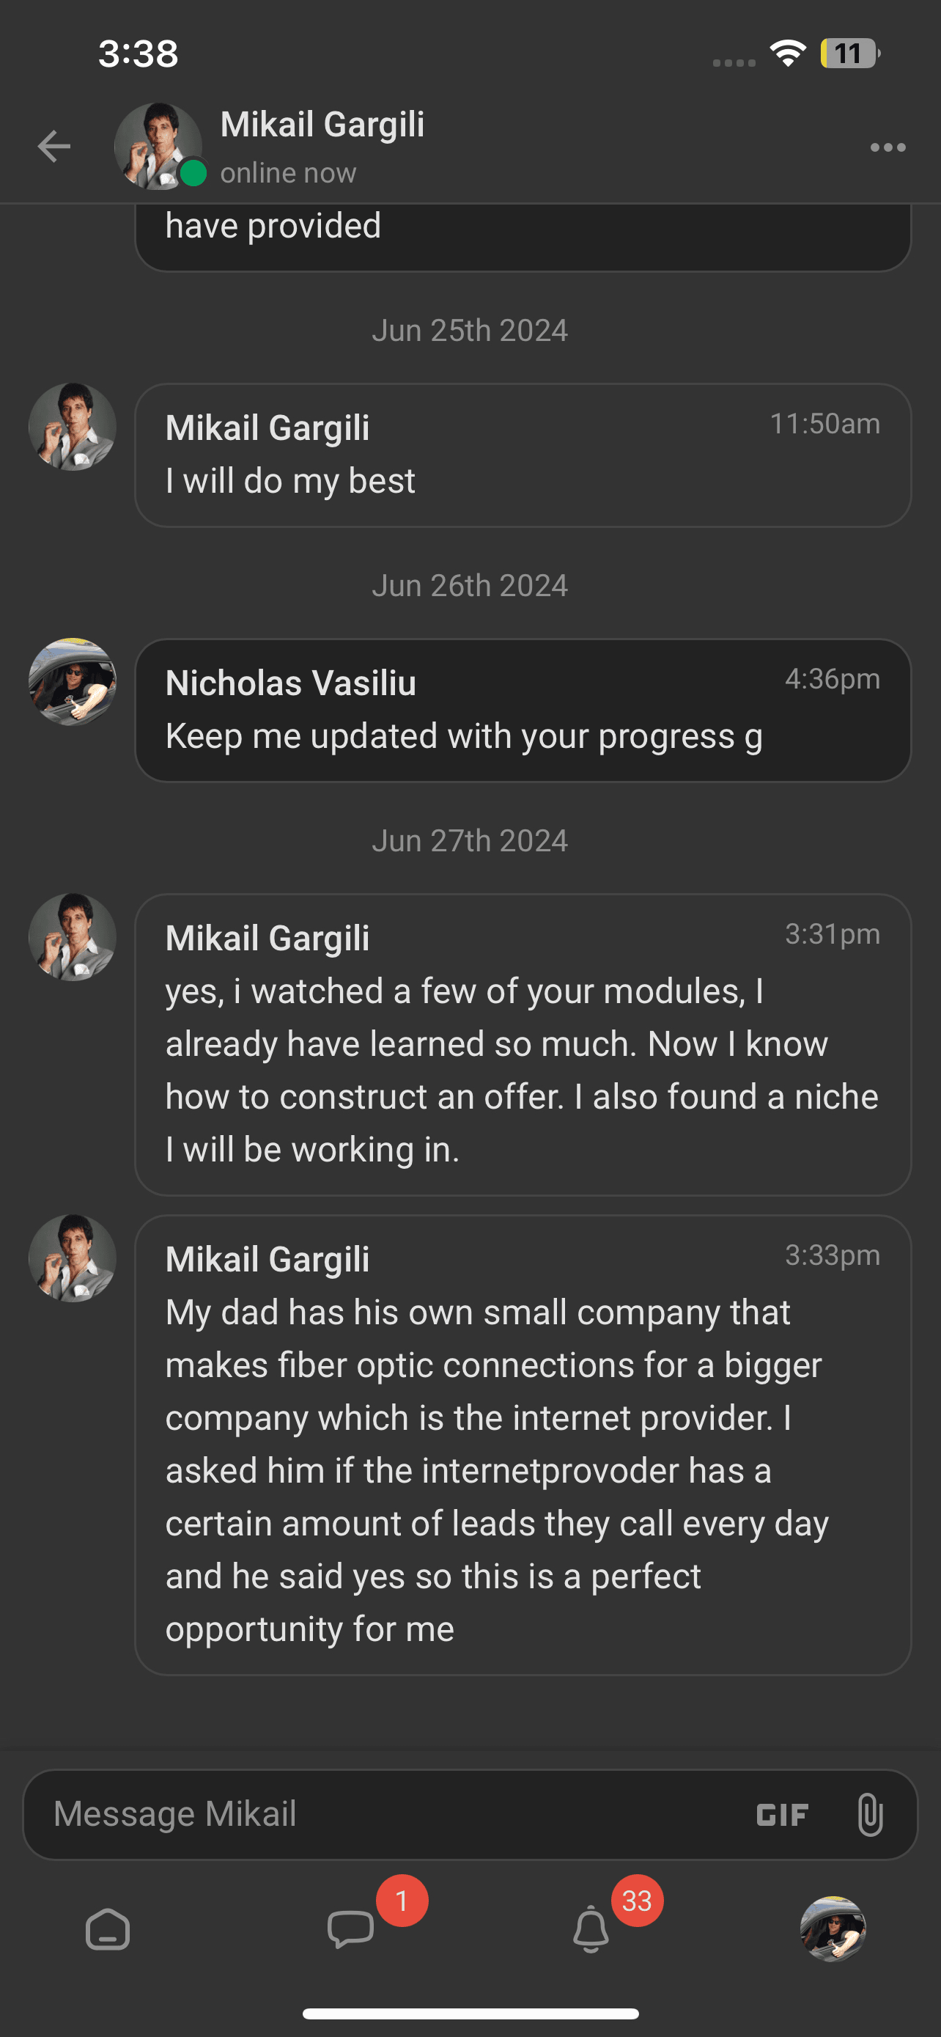Open the chat messages tab
The height and width of the screenshot is (2037, 941).
(x=350, y=1929)
